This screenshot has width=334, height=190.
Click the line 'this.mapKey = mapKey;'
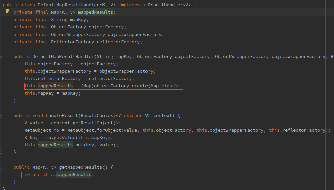tap(52, 93)
